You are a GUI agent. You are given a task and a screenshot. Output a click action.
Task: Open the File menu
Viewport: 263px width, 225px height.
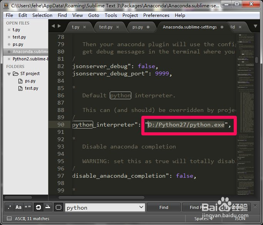coord(9,15)
